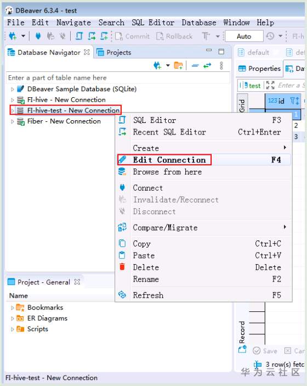Open the Create submenu
The image size is (307, 386).
[203, 148]
